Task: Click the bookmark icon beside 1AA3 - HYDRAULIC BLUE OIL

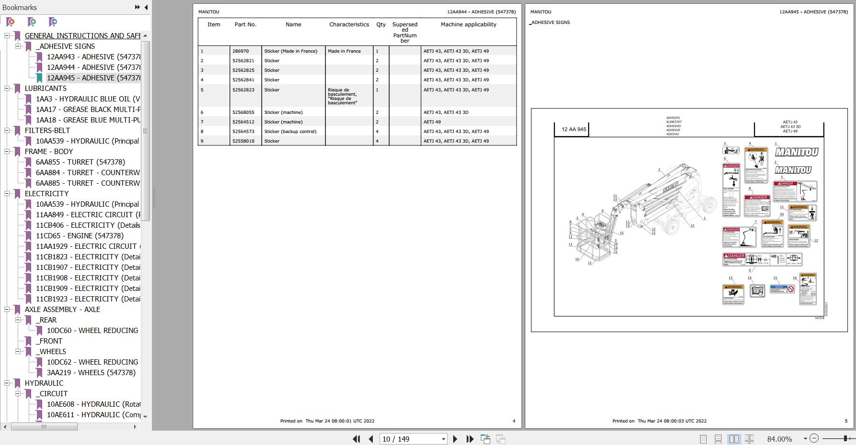Action: point(28,99)
